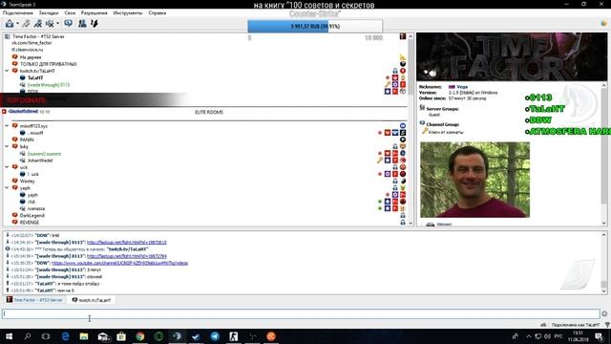611x344 pixels.
Task: Collapse the b4q channel
Action: pyautogui.click(x=7, y=146)
